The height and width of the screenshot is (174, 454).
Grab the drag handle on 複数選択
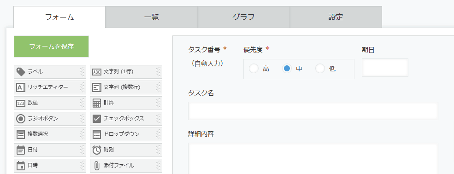coord(82,134)
